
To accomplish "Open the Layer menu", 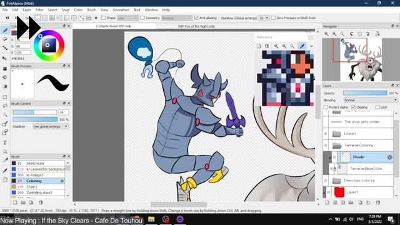I will pos(27,10).
